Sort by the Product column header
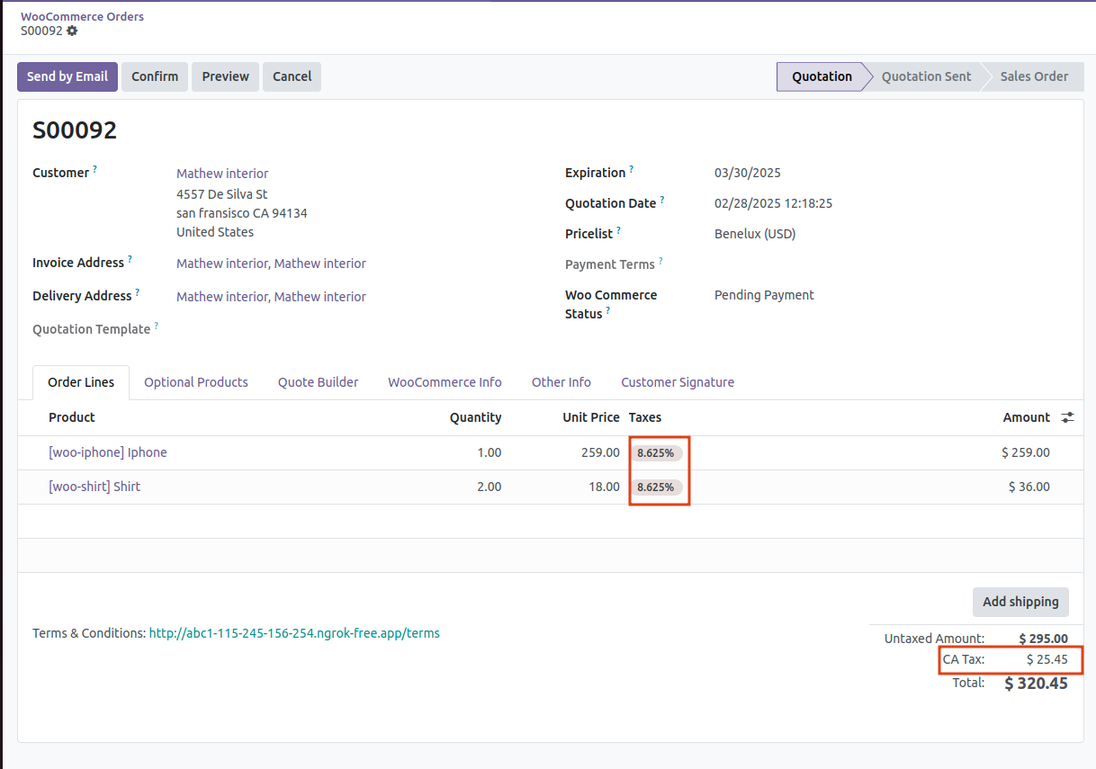This screenshot has height=769, width=1096. [72, 417]
